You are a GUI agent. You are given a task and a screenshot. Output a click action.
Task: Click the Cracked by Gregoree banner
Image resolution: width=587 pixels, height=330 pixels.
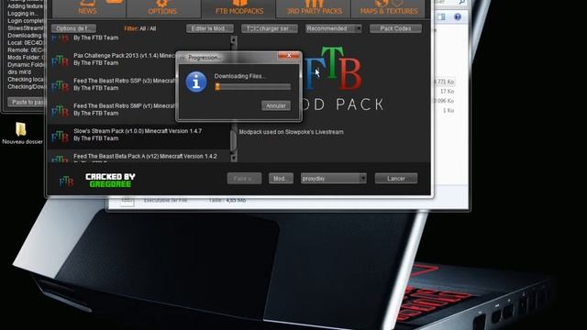pyautogui.click(x=110, y=181)
